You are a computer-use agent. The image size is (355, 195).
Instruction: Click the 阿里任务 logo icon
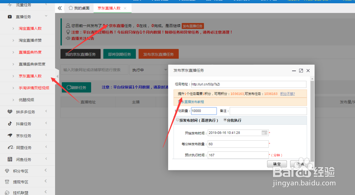(x=10, y=148)
